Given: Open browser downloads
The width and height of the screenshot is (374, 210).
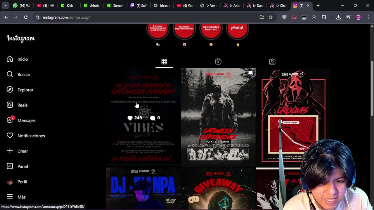Looking at the screenshot, I should click(x=338, y=17).
